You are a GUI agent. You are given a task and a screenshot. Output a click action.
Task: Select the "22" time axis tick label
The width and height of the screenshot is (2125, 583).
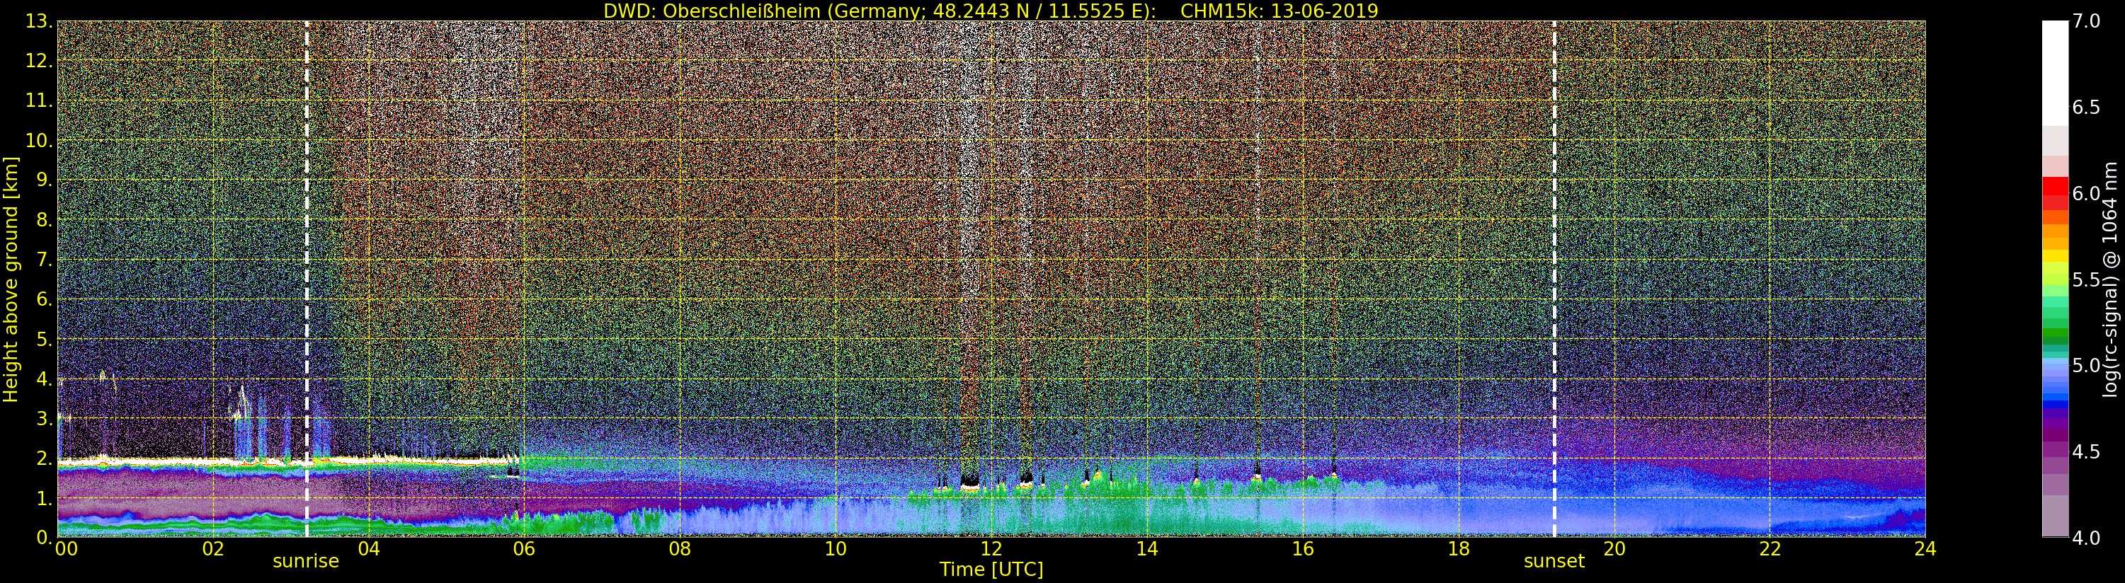1770,548
